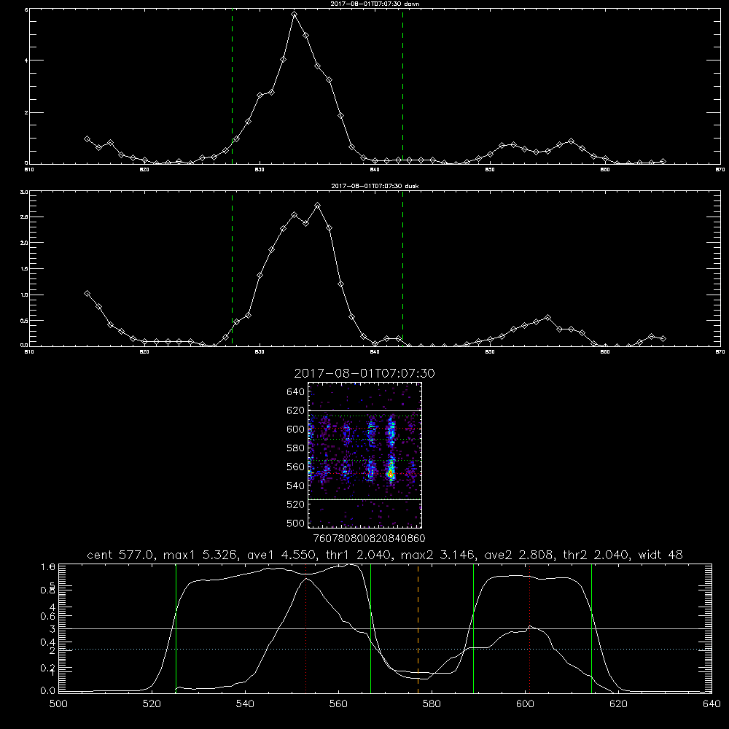Viewport: 729px width, 729px height.
Task: Select the green vertical line near 589 in bottom plot
Action: [x=473, y=628]
